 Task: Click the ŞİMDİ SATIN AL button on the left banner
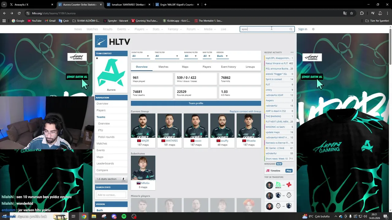point(77,77)
